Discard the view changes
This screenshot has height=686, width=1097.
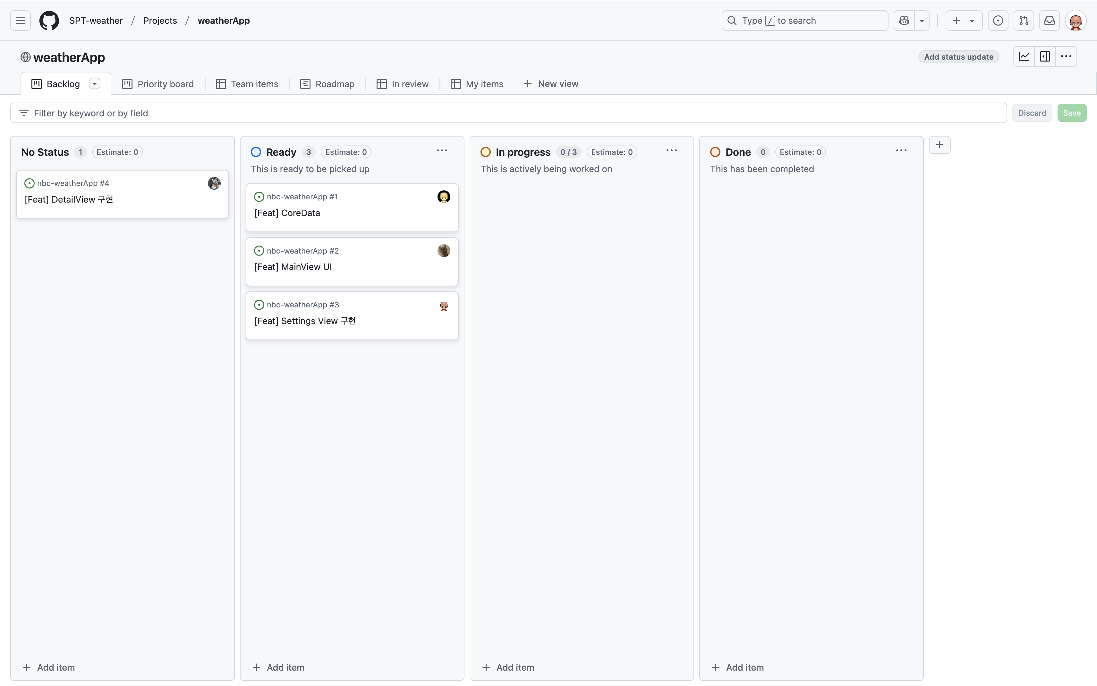[1031, 113]
